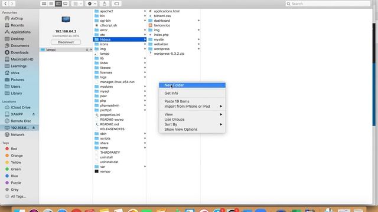Switch to column view in the toolbar
The width and height of the screenshot is (378, 212).
coord(58,4)
